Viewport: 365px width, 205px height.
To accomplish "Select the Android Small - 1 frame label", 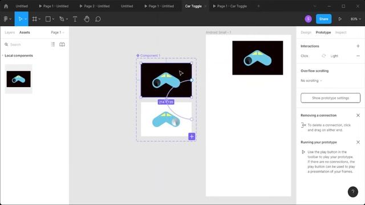I will [x=218, y=32].
